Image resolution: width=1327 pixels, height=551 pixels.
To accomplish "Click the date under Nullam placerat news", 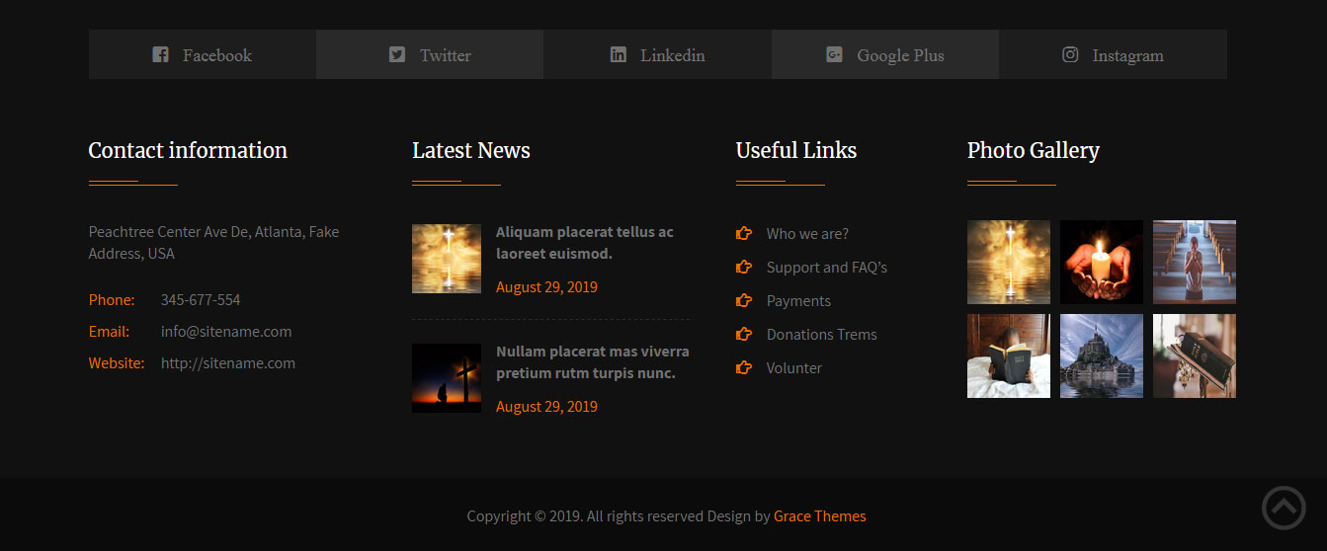I will tap(546, 407).
